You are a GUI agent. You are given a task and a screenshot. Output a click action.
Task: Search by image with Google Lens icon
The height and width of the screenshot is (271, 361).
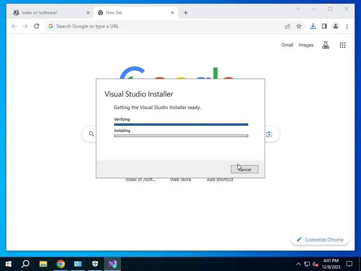[x=269, y=134]
